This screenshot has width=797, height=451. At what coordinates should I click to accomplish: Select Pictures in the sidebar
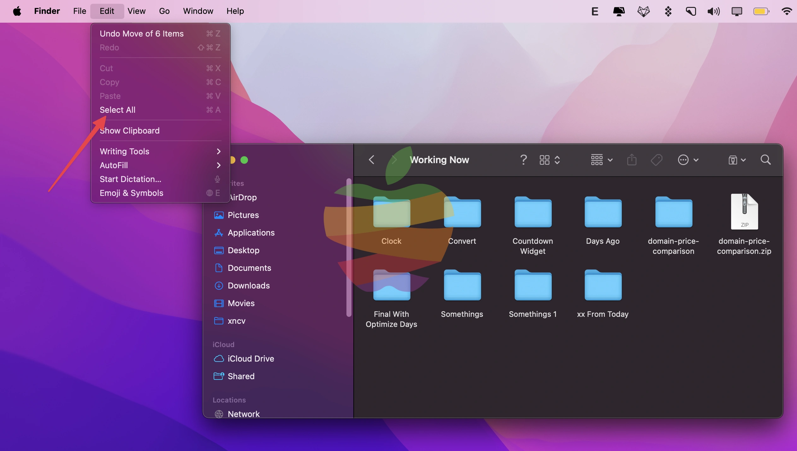(x=278, y=215)
